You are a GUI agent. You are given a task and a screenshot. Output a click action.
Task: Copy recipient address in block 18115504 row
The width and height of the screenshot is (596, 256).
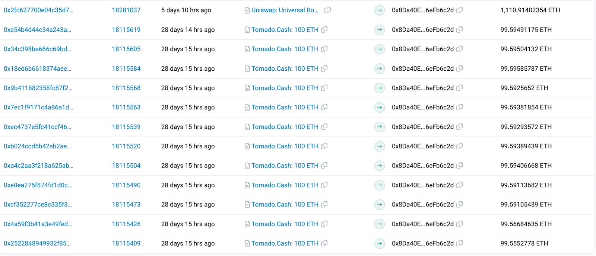[460, 166]
